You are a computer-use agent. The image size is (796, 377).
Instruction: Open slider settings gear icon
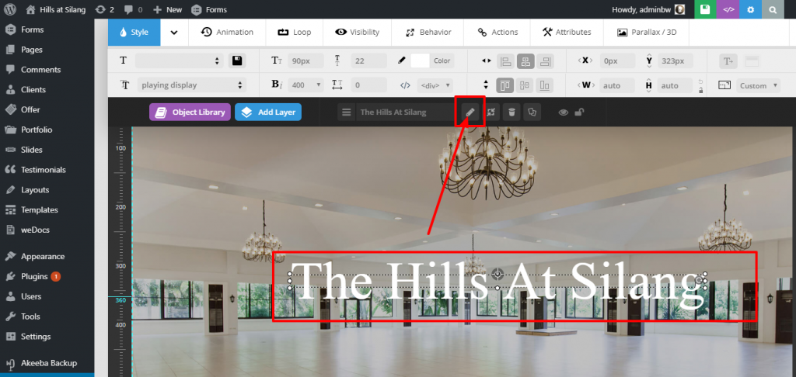coord(750,9)
